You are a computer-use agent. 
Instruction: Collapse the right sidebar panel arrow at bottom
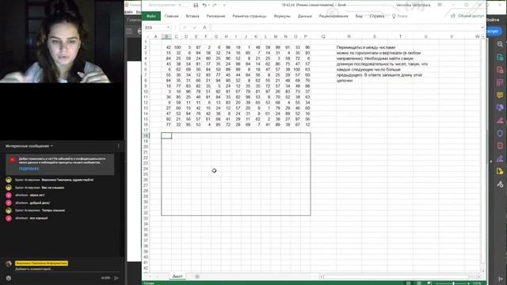pos(501,279)
